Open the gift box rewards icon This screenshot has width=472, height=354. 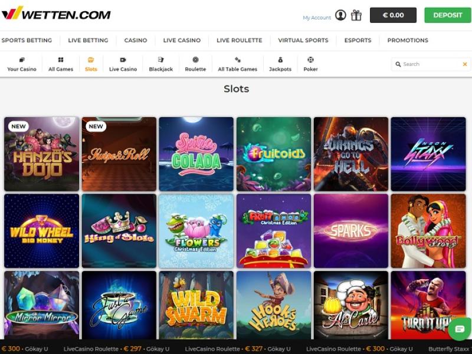(356, 15)
